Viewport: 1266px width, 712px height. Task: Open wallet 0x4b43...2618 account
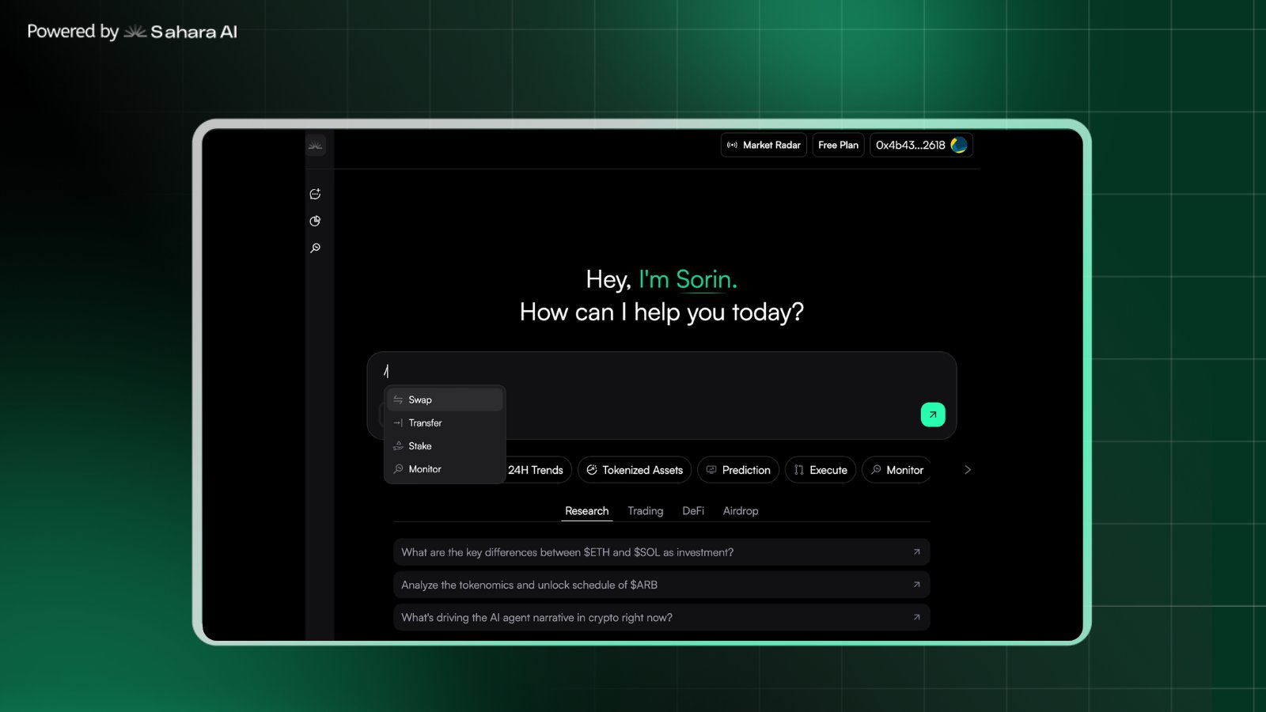point(921,145)
